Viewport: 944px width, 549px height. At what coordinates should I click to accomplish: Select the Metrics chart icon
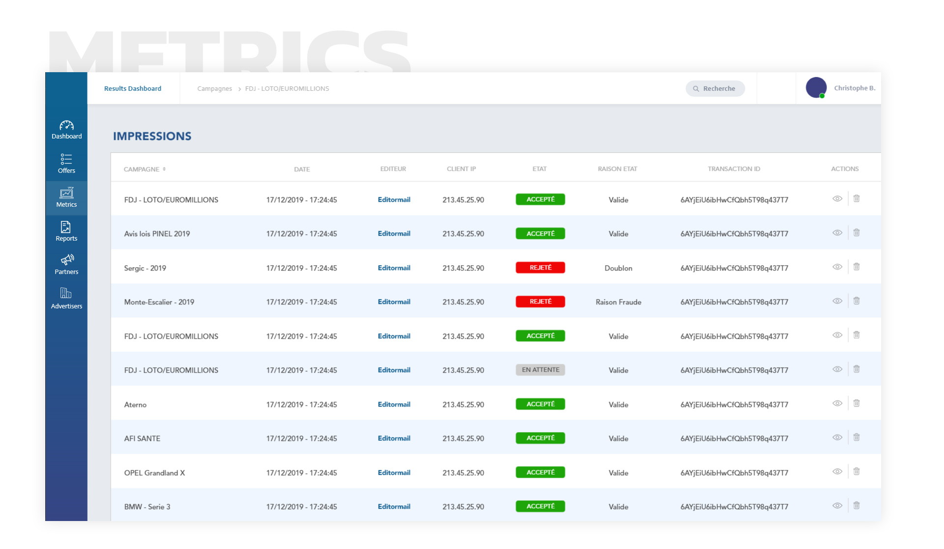coord(66,193)
